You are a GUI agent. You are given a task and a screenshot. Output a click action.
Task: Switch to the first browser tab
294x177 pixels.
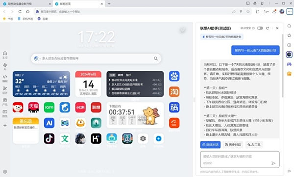27,4
